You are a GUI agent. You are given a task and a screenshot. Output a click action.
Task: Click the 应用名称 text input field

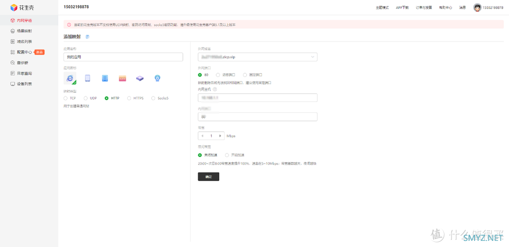[123, 57]
